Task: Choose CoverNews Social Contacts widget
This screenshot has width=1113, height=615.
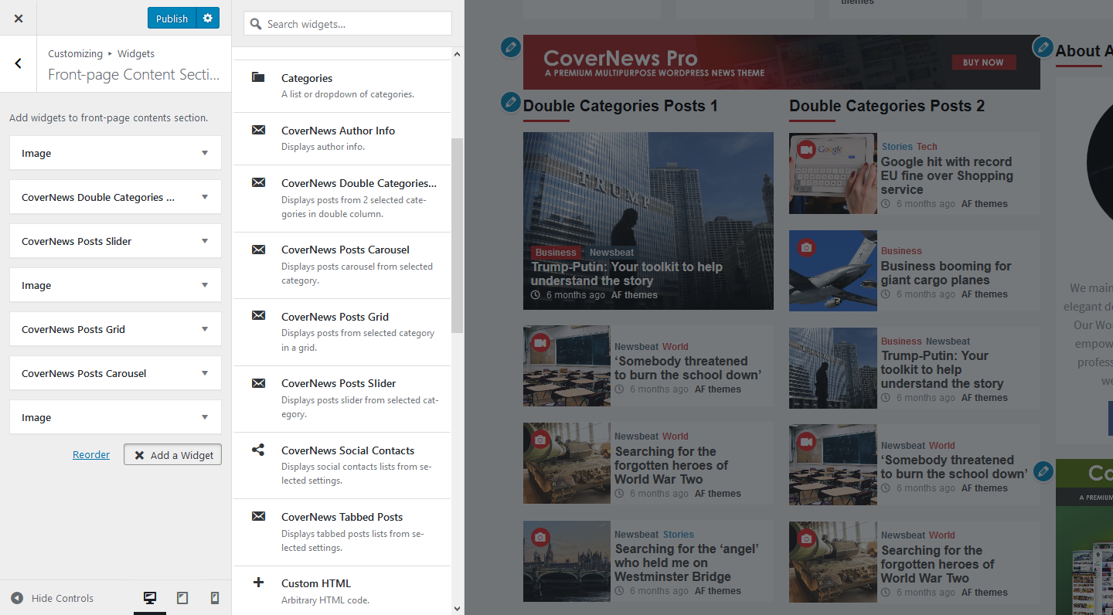Action: (x=342, y=465)
